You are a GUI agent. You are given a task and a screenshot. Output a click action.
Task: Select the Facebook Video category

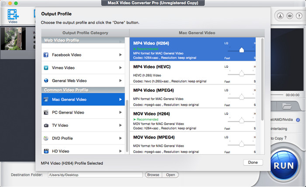tap(83, 55)
